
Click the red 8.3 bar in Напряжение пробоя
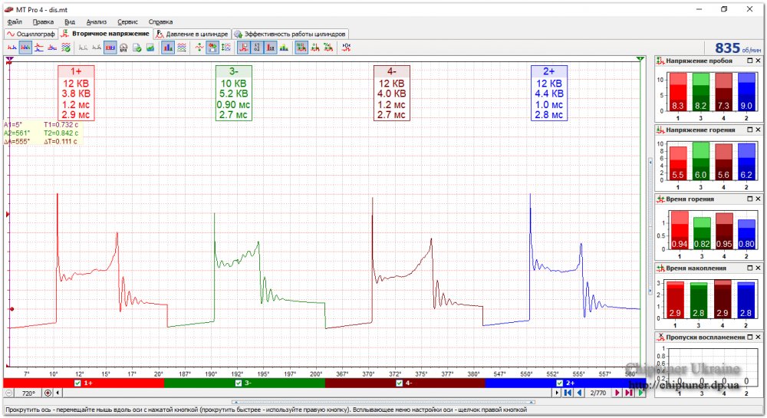pyautogui.click(x=678, y=91)
